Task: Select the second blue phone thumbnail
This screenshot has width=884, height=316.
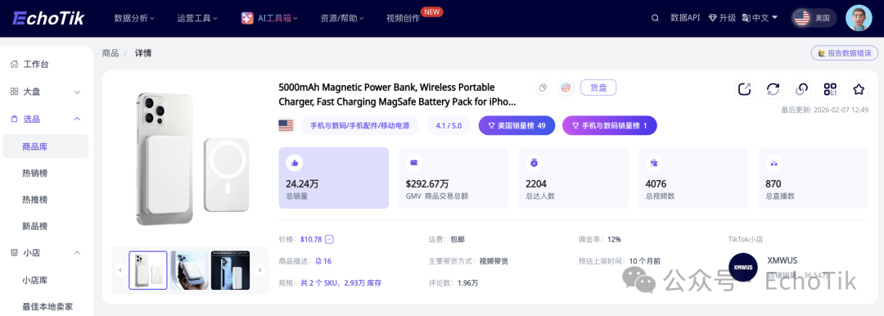Action: [x=189, y=270]
